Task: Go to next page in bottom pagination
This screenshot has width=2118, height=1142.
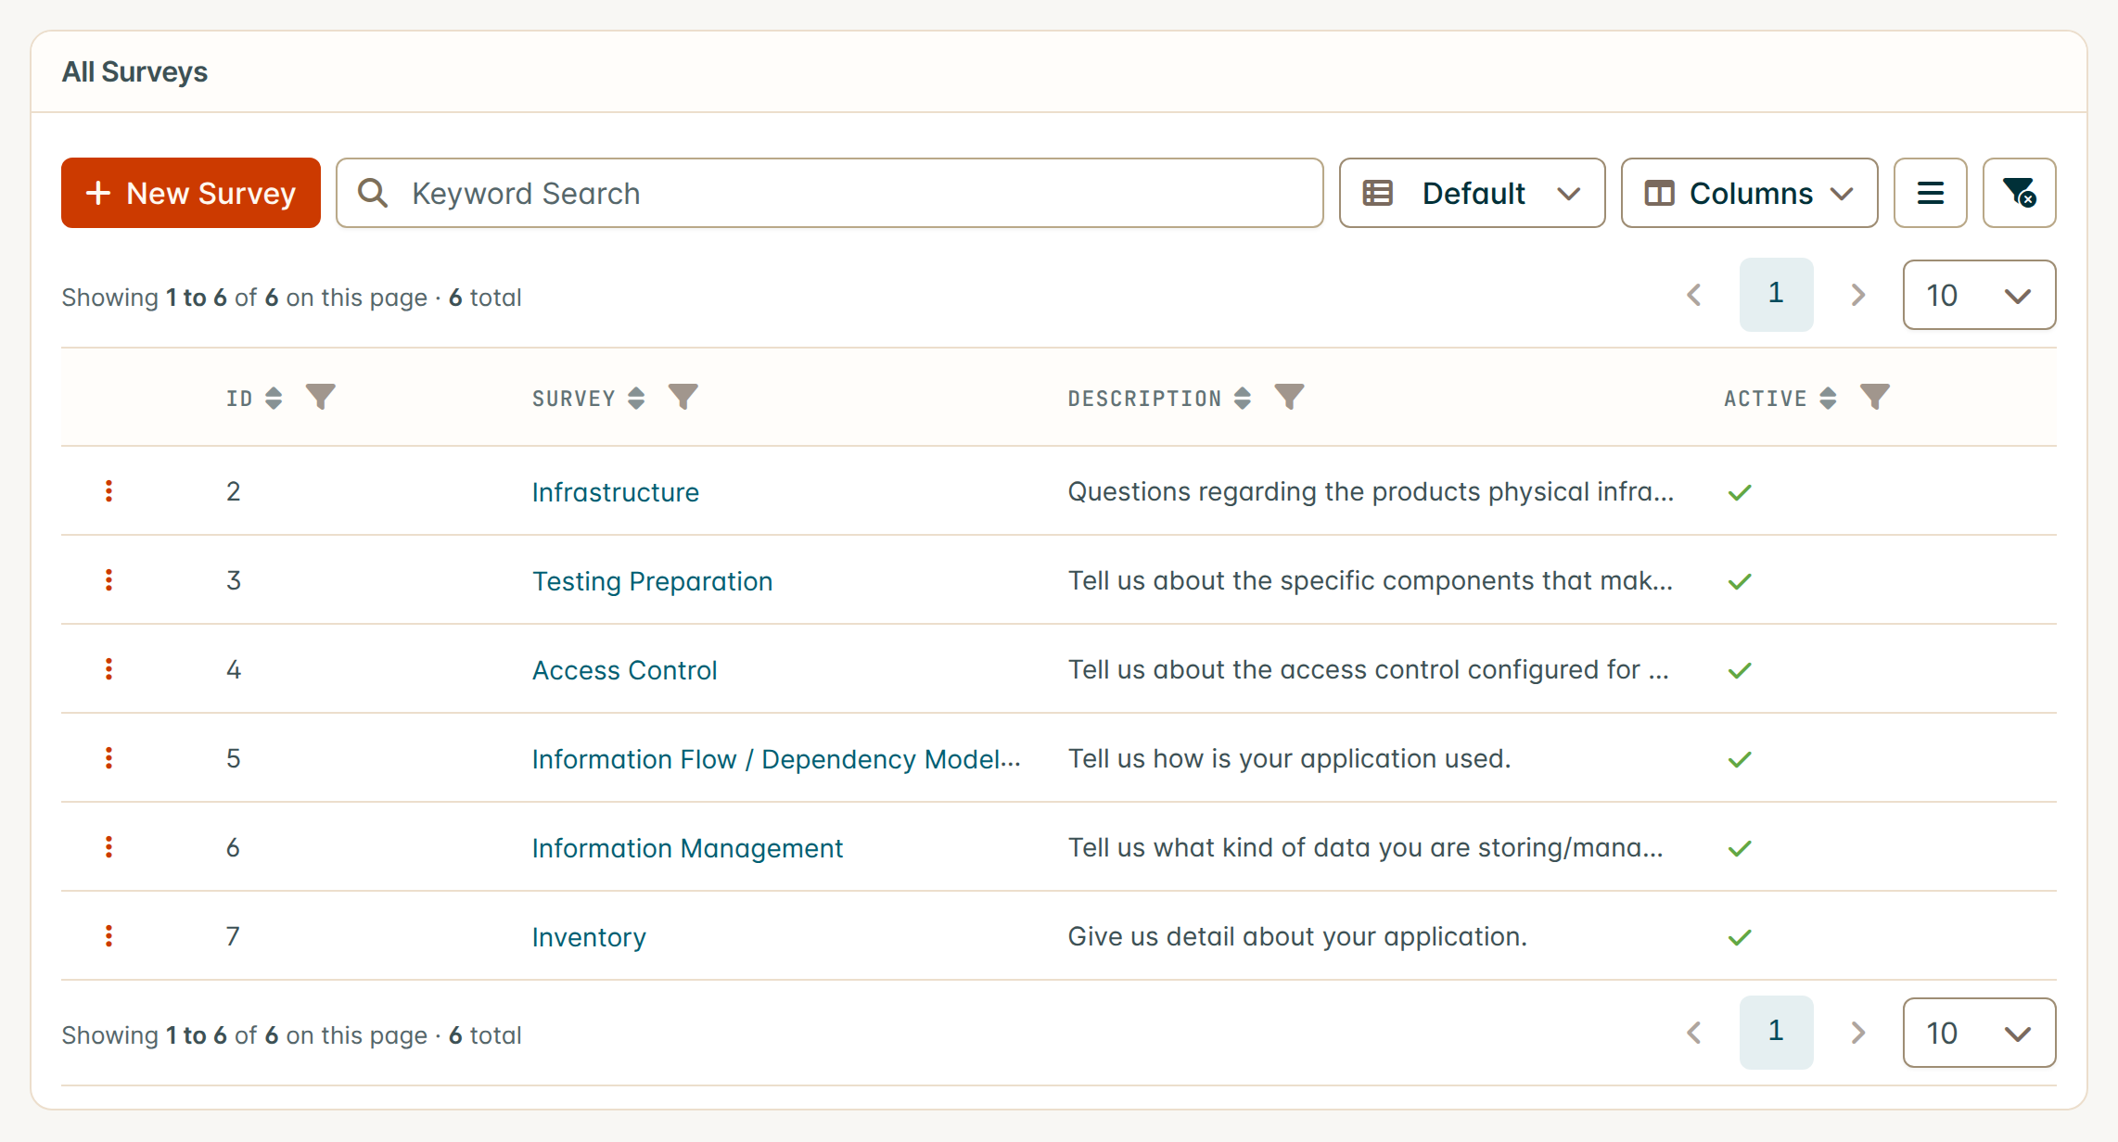Action: click(x=1857, y=1033)
